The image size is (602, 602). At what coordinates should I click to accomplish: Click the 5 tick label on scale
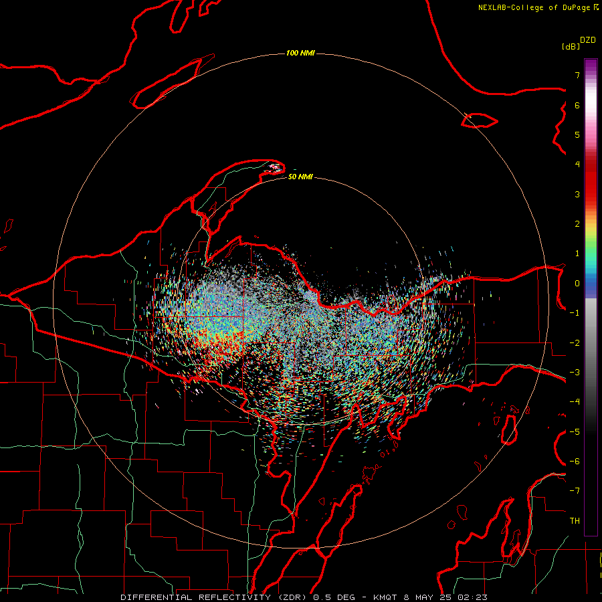point(577,134)
